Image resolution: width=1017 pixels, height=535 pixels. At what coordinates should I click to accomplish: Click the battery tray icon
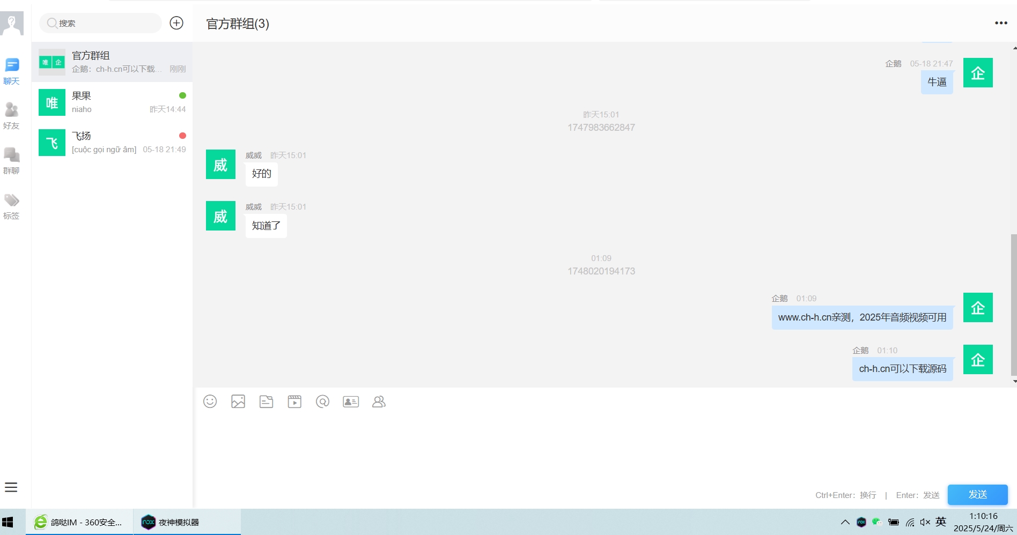point(894,522)
